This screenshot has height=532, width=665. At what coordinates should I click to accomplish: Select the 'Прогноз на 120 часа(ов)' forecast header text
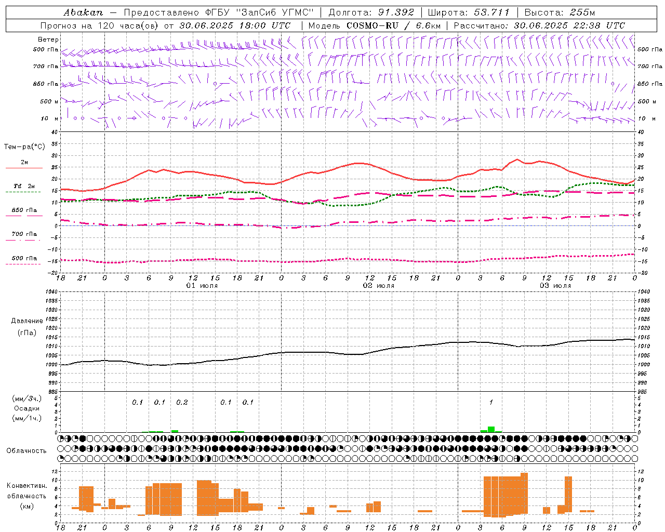100,25
